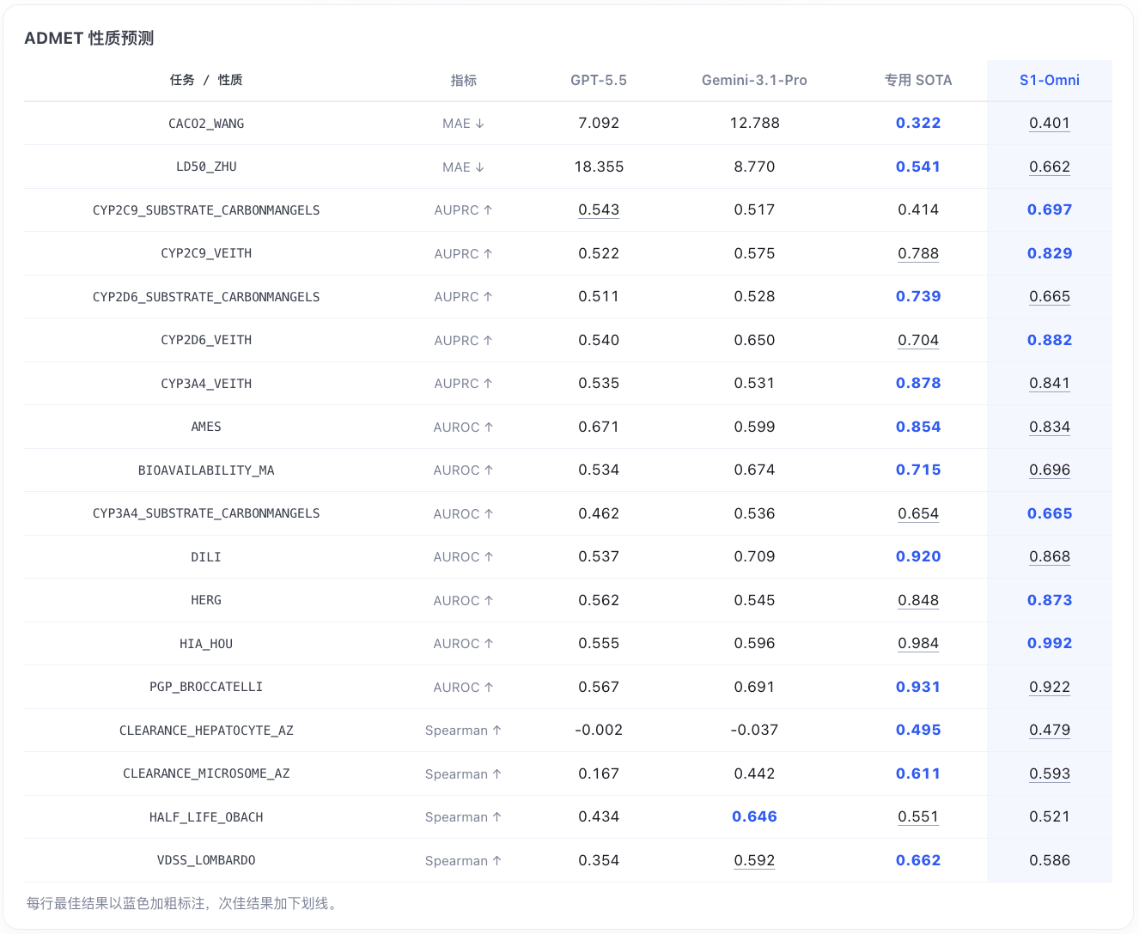Click SOTA value 0.322
The width and height of the screenshot is (1139, 934).
coord(918,123)
